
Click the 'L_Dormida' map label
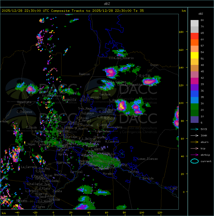(x=146, y=178)
